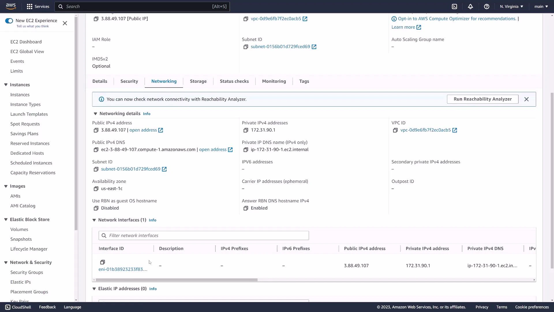This screenshot has height=312, width=554.
Task: Copy the subnet ID in Networking details
Action: [x=96, y=169]
